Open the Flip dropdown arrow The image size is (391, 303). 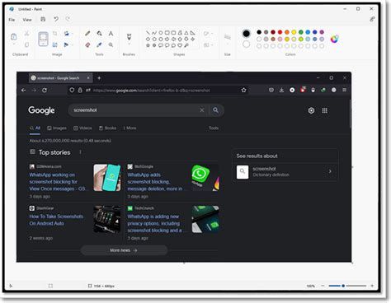[x=72, y=44]
